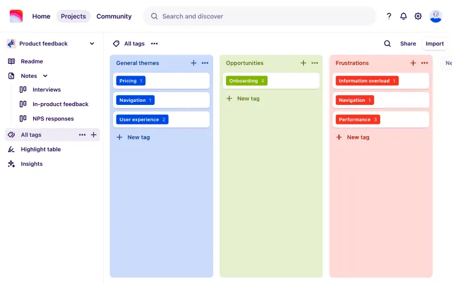452x284 pixels.
Task: Expand the Product feedback project dropdown
Action: coord(92,44)
